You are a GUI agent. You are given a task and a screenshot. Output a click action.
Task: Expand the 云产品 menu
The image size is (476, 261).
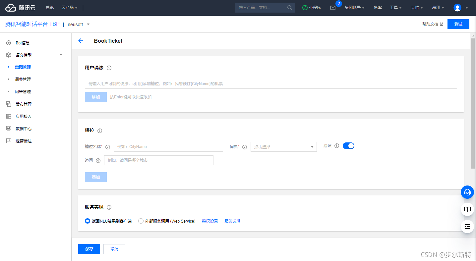(x=70, y=8)
